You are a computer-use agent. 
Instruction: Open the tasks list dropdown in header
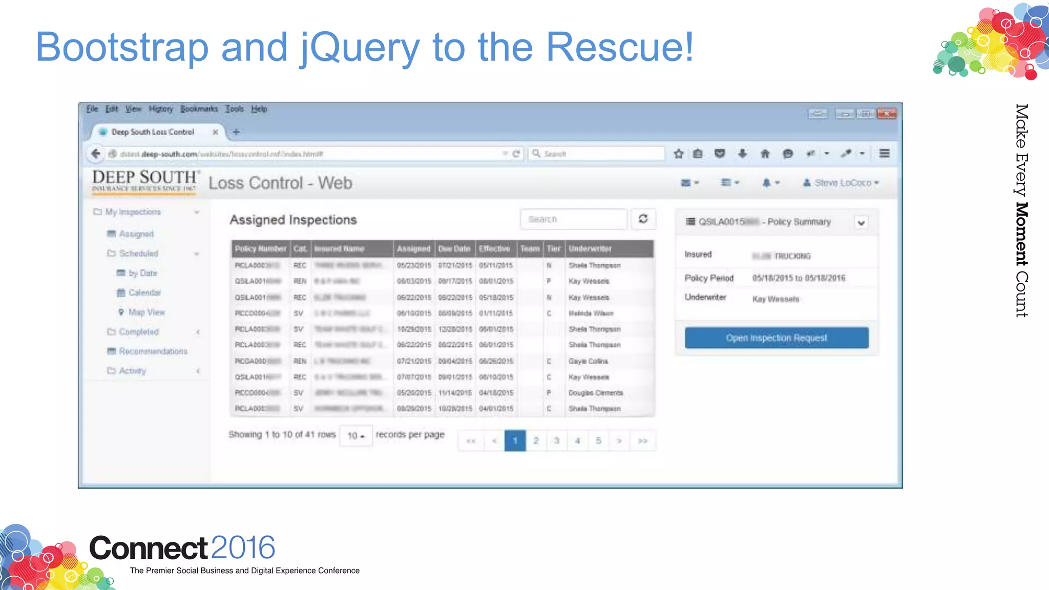[x=730, y=183]
